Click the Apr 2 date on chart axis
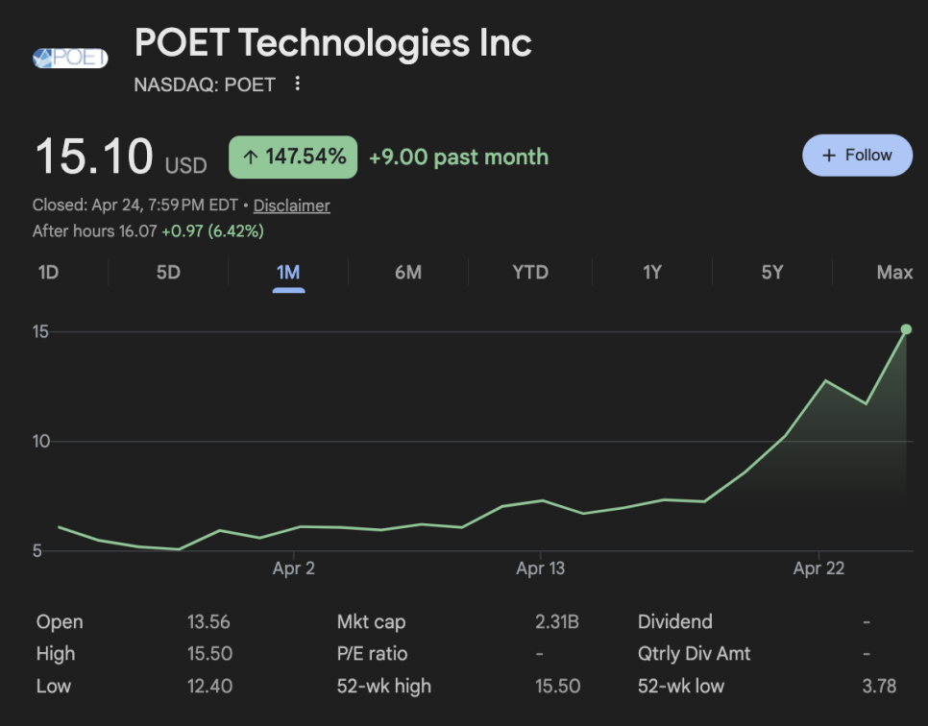 [293, 569]
